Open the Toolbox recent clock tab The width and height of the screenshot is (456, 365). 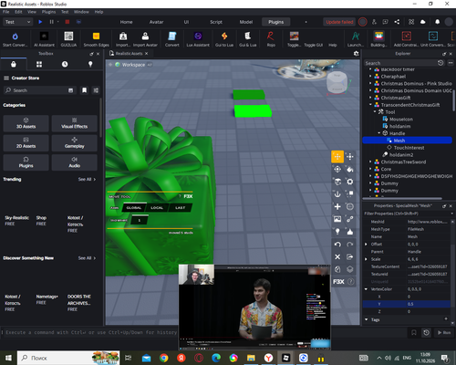click(65, 64)
